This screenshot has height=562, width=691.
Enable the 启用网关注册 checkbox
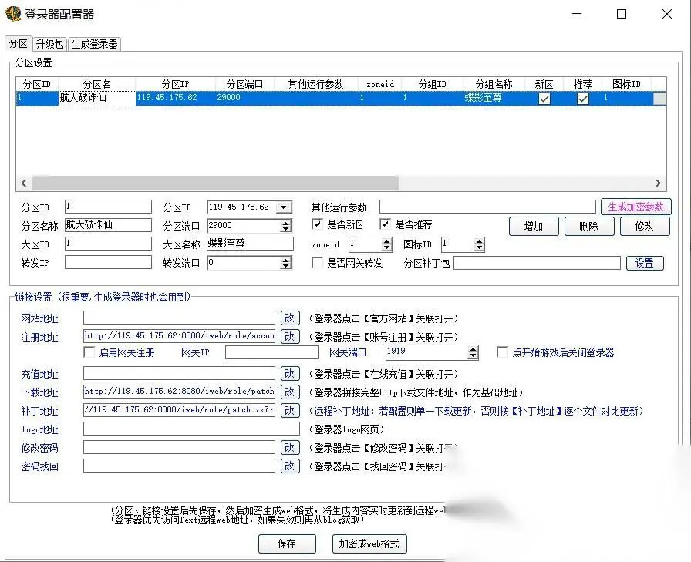89,352
